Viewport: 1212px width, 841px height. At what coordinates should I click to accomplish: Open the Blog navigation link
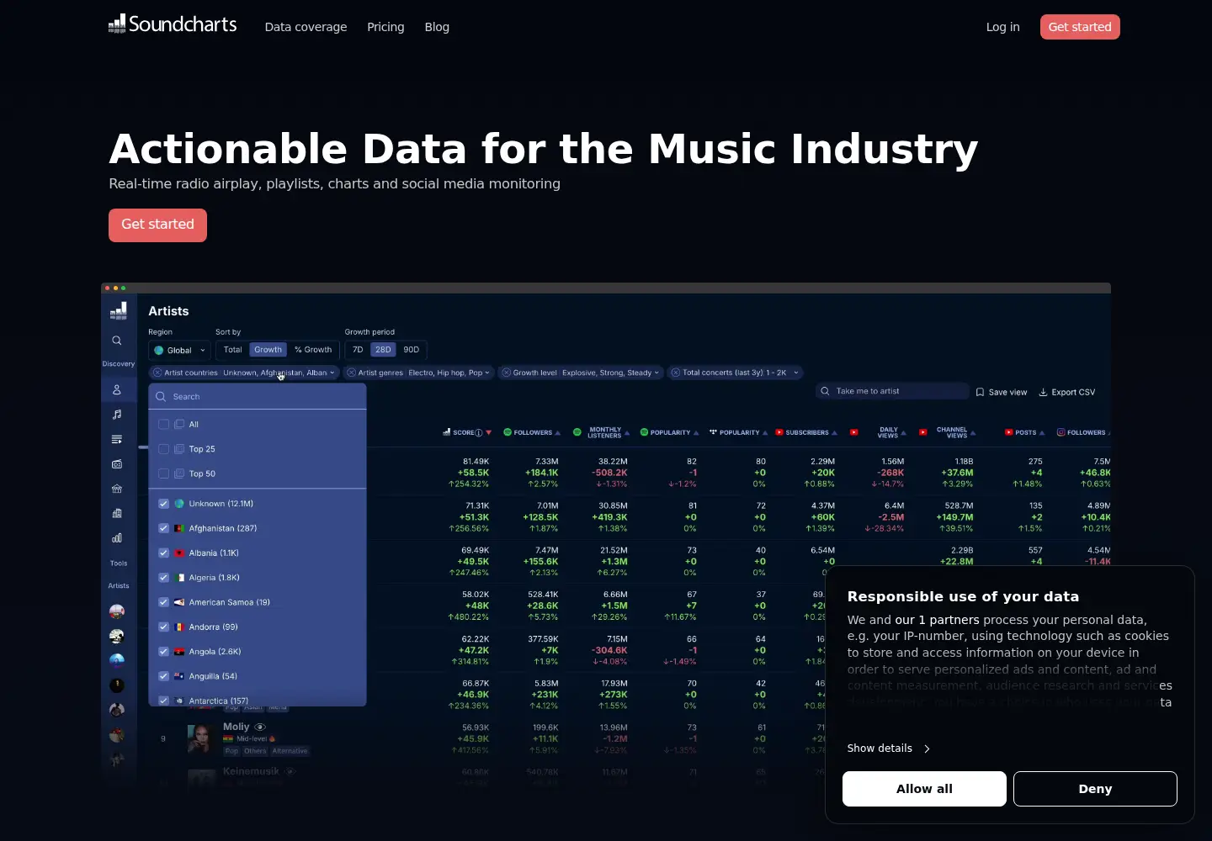437,27
